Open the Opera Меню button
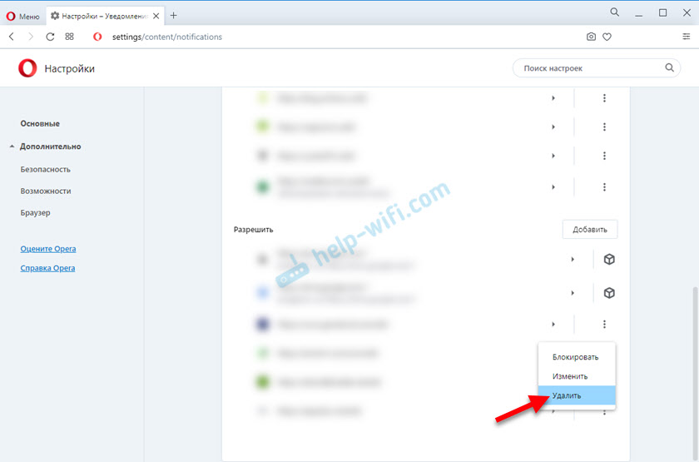Screen dimensions: 699x462 [22, 16]
